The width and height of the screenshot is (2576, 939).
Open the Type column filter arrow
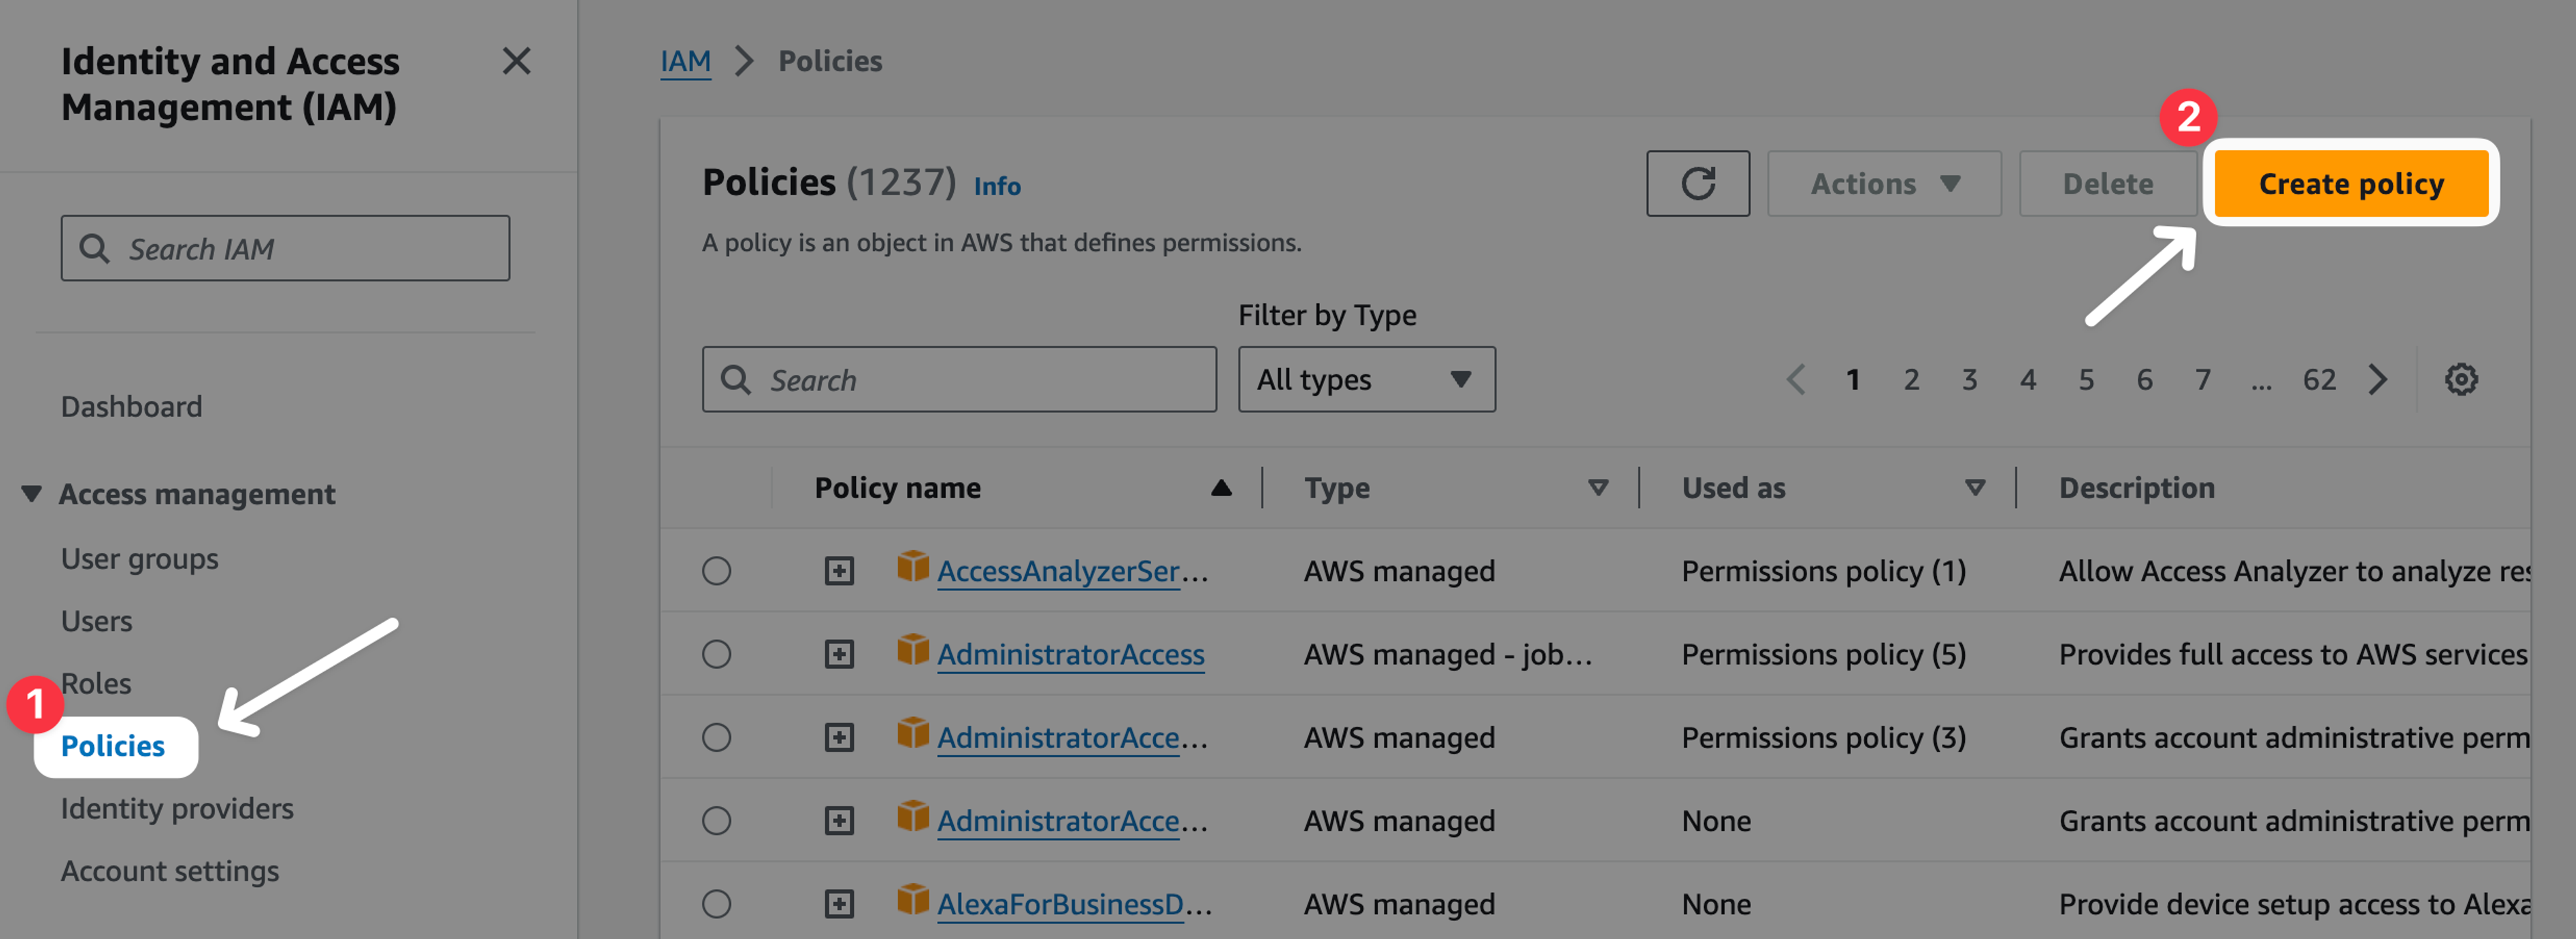1598,488
